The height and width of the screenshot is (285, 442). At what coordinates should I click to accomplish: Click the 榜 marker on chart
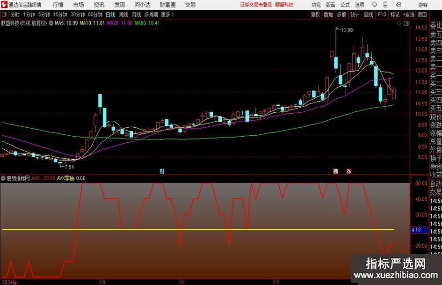coord(335,171)
